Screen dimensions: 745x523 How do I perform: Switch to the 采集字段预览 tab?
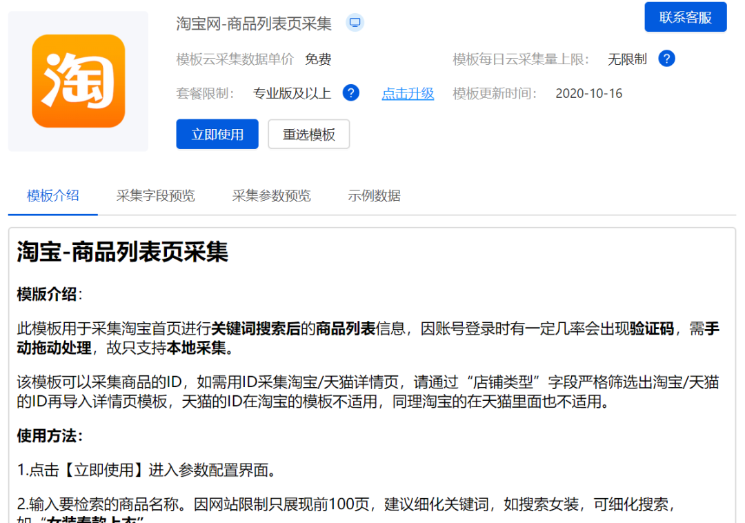click(155, 196)
